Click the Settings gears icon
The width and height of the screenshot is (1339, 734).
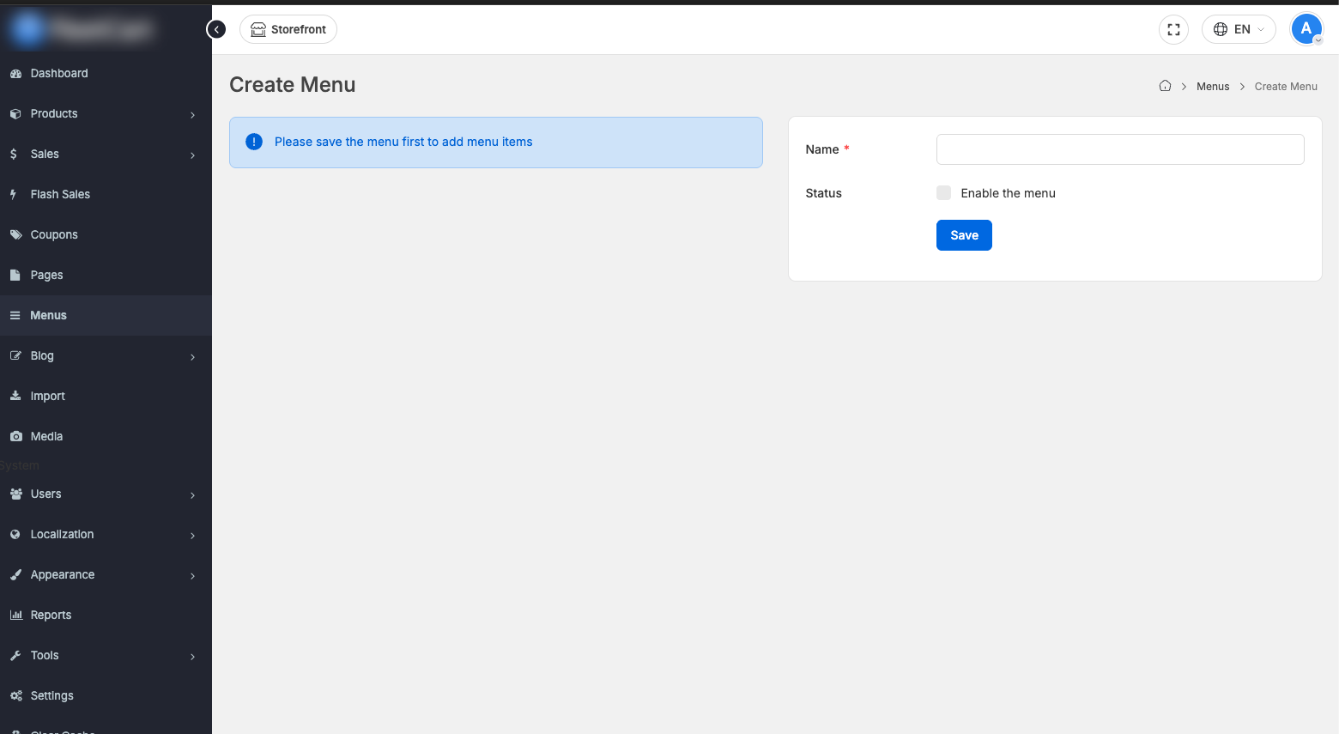15,695
